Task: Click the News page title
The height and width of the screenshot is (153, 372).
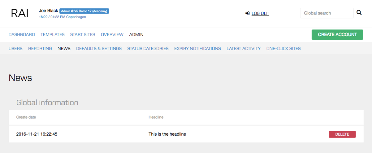Action: 20,78
